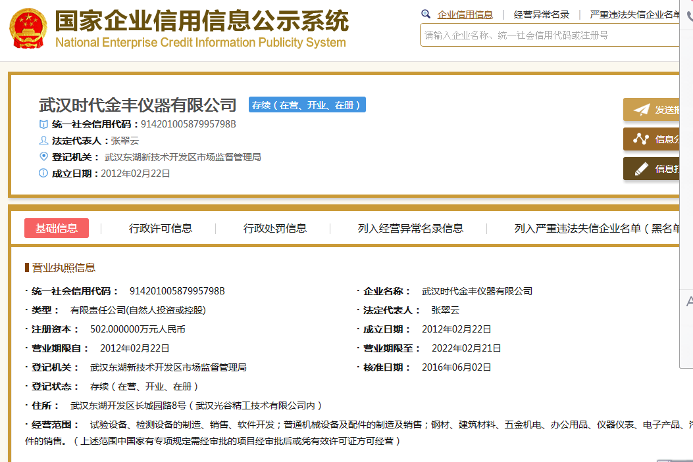The image size is (693, 462).
Task: Click the connected-nodes share icon
Action: pos(641,139)
